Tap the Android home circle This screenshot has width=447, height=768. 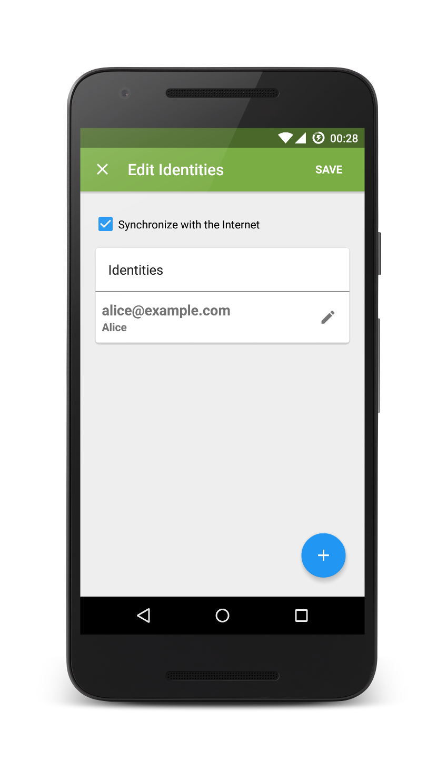point(223,616)
